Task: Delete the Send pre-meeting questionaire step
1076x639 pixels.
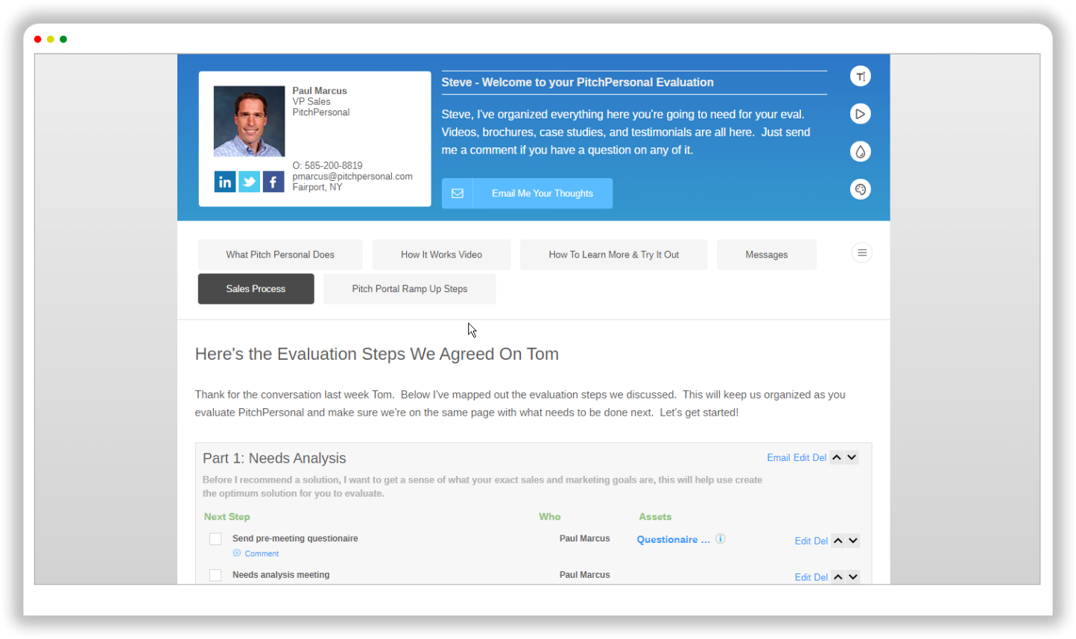Action: [820, 541]
